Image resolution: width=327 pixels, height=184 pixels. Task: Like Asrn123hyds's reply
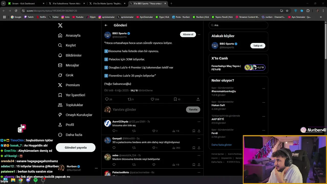tap(155, 131)
